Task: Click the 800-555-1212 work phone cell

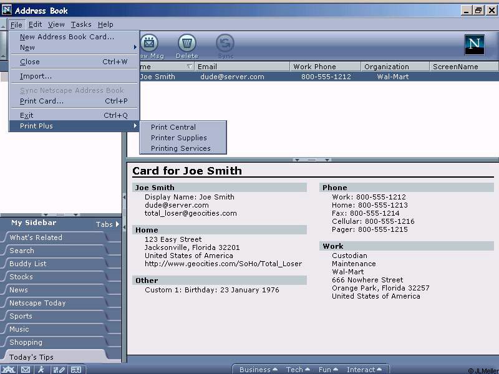Action: point(326,77)
